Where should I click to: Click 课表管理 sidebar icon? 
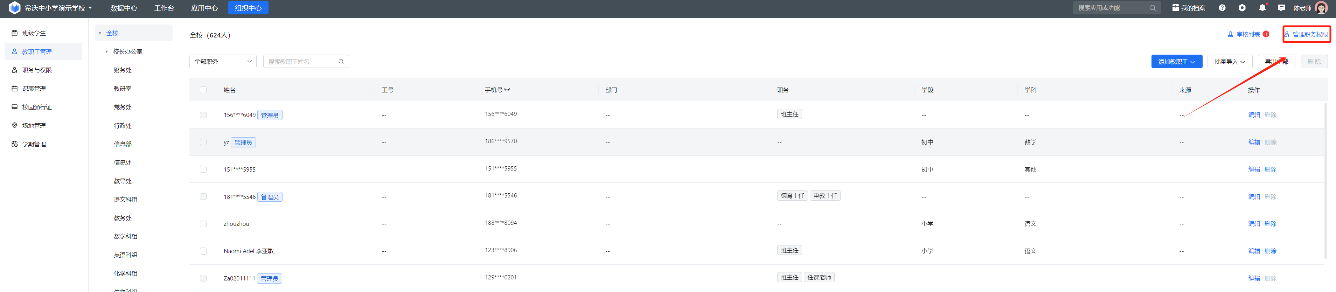pyautogui.click(x=14, y=89)
